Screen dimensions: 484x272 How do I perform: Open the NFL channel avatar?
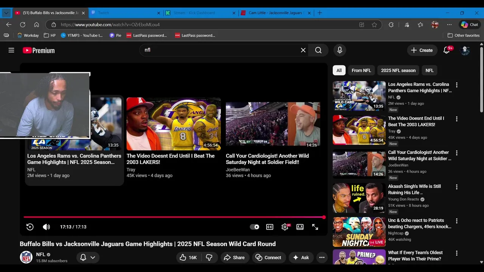26,257
